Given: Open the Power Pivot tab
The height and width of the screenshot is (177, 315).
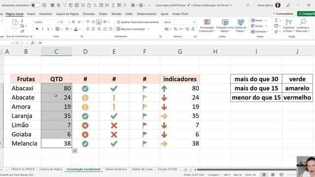Looking at the screenshot, I should [180, 14].
